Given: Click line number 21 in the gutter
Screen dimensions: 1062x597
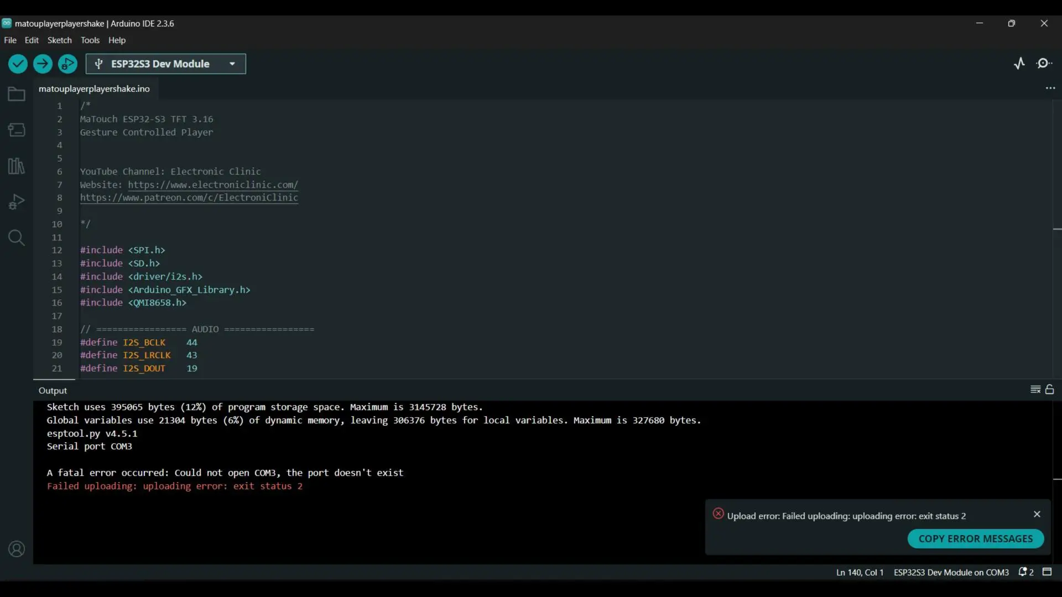Looking at the screenshot, I should (57, 369).
